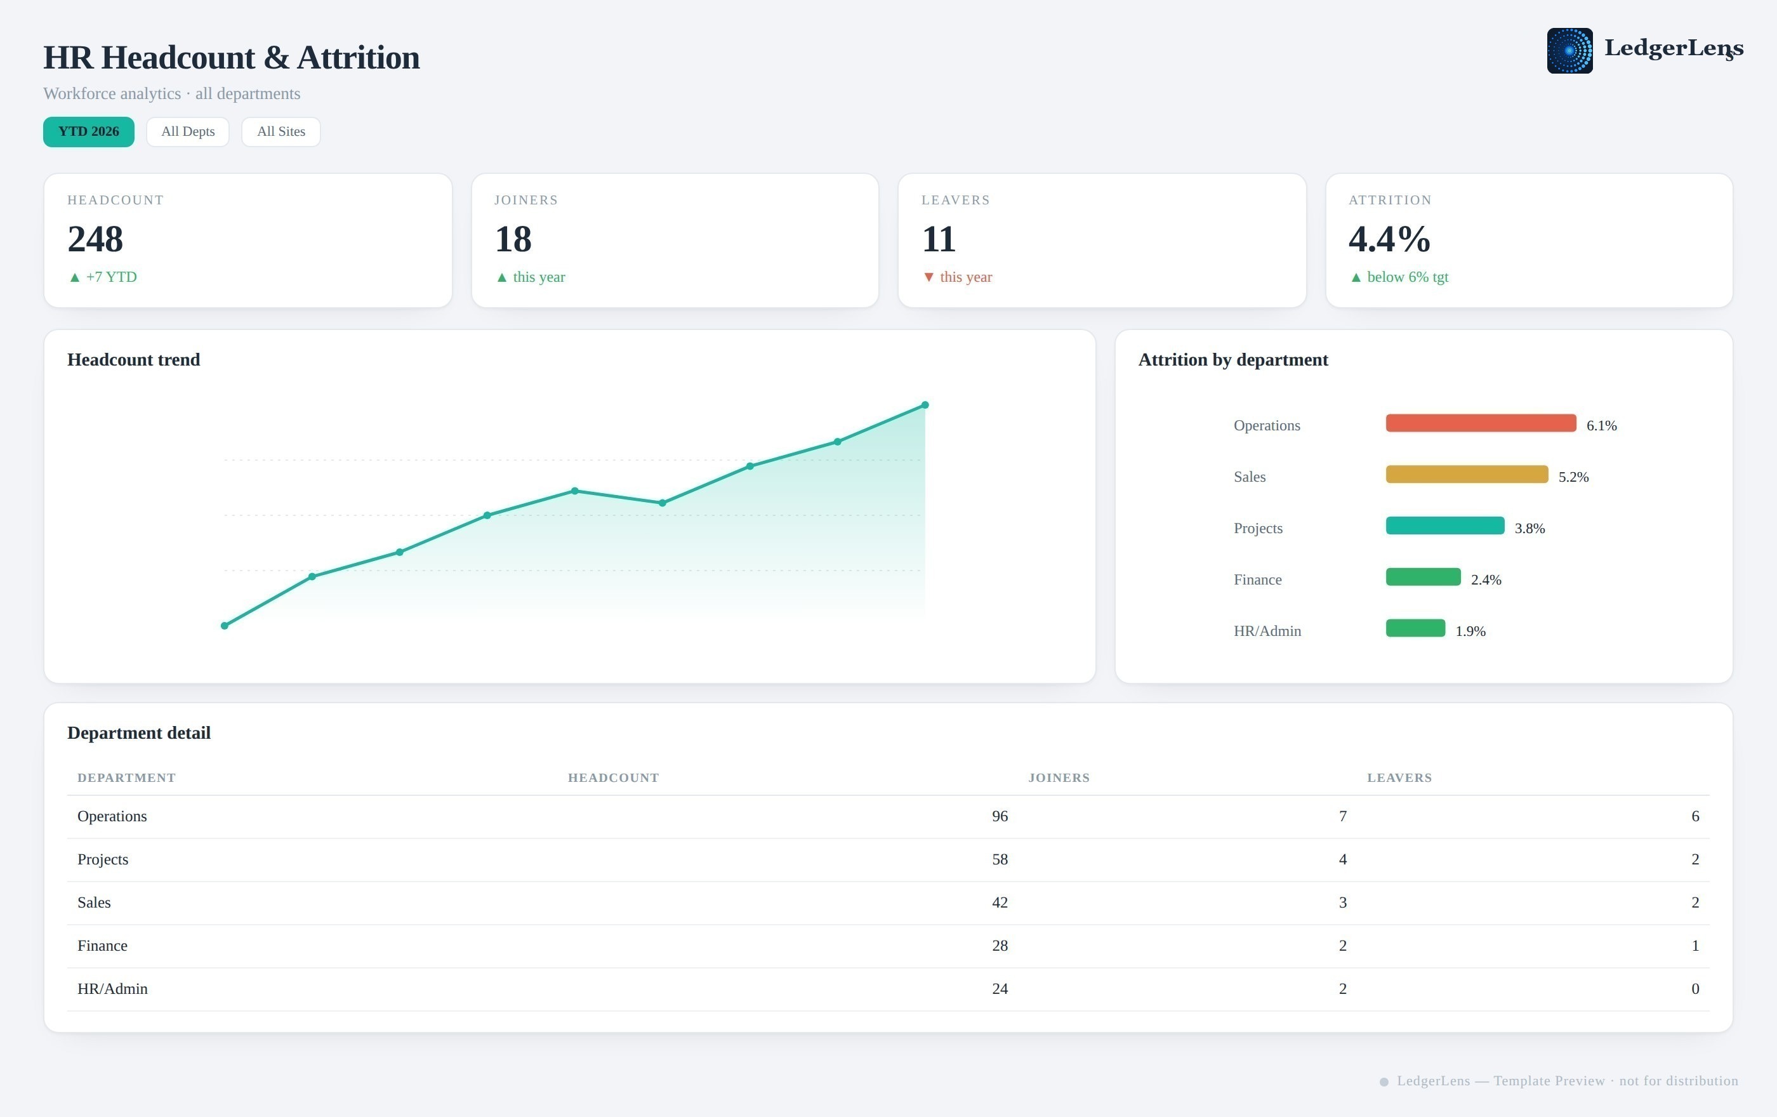This screenshot has width=1777, height=1117.
Task: Click the Leavers 11 value
Action: pyautogui.click(x=939, y=239)
